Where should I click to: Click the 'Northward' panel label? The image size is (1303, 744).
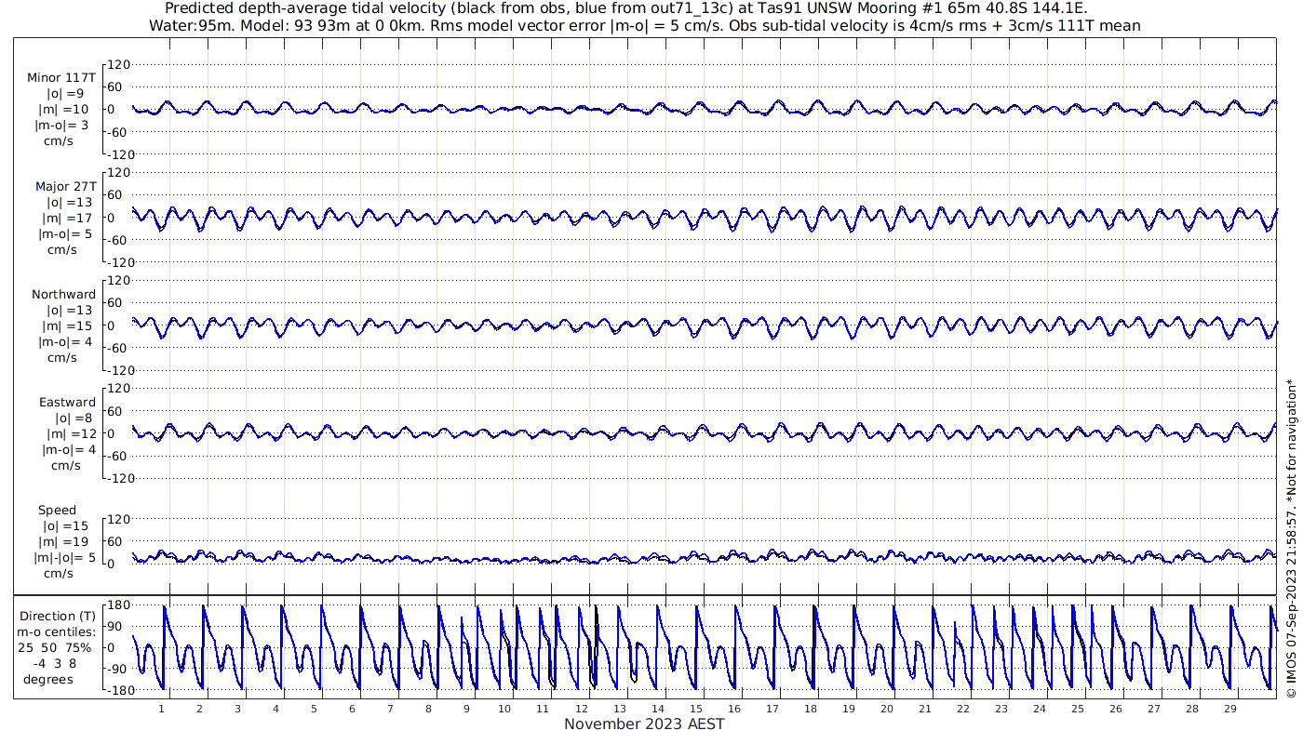click(63, 294)
